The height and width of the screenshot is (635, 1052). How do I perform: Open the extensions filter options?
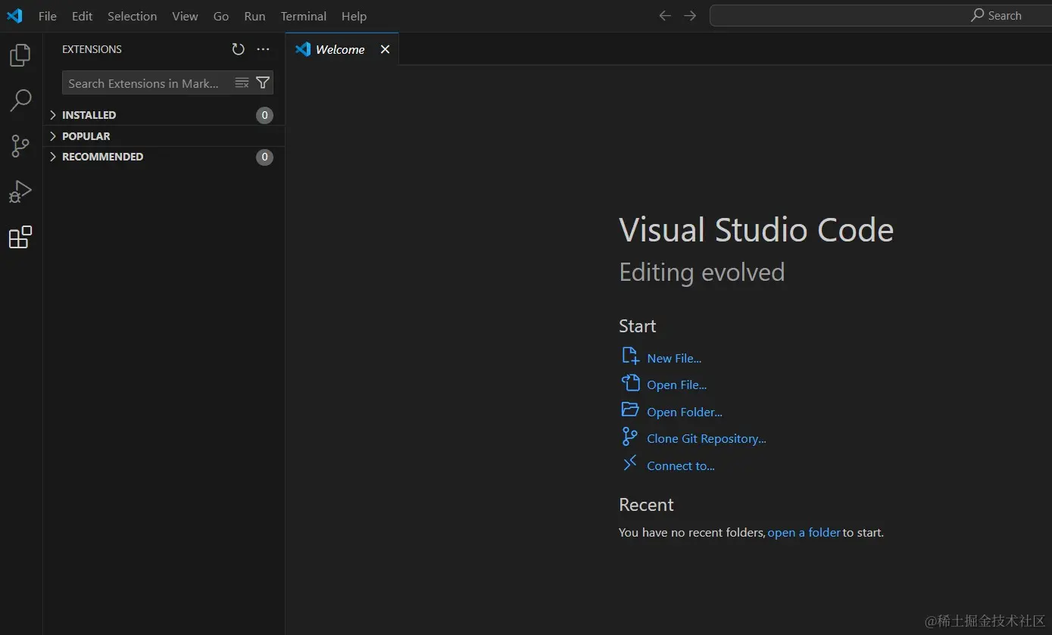tap(263, 82)
